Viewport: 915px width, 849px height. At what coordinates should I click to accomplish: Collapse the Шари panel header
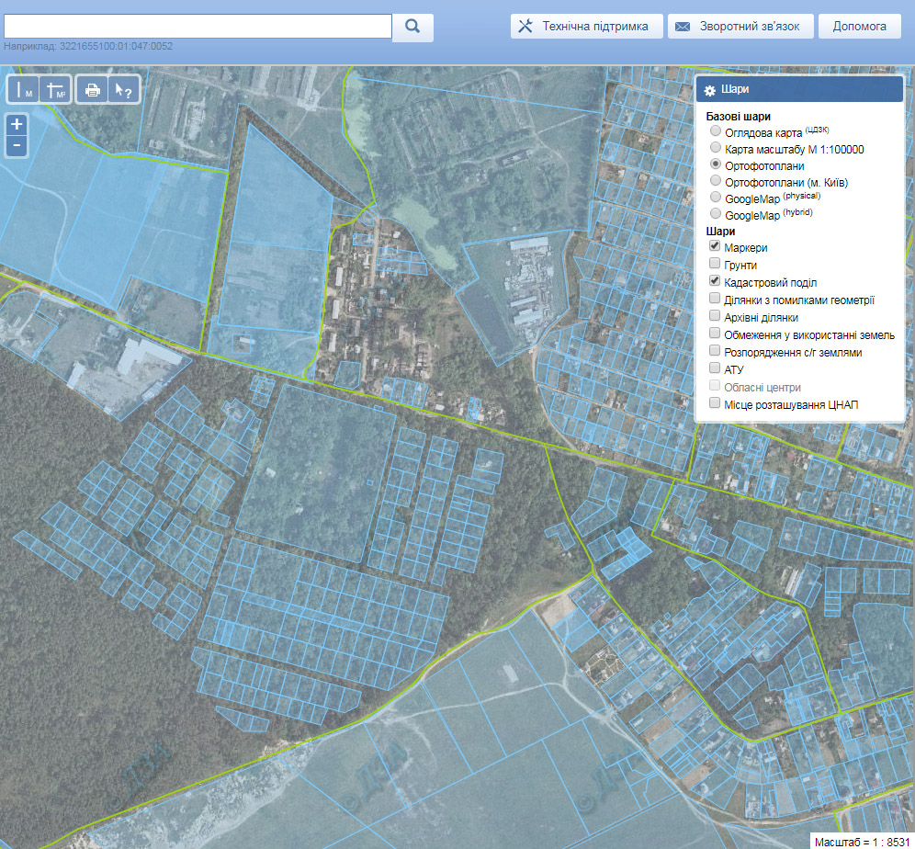pos(799,89)
